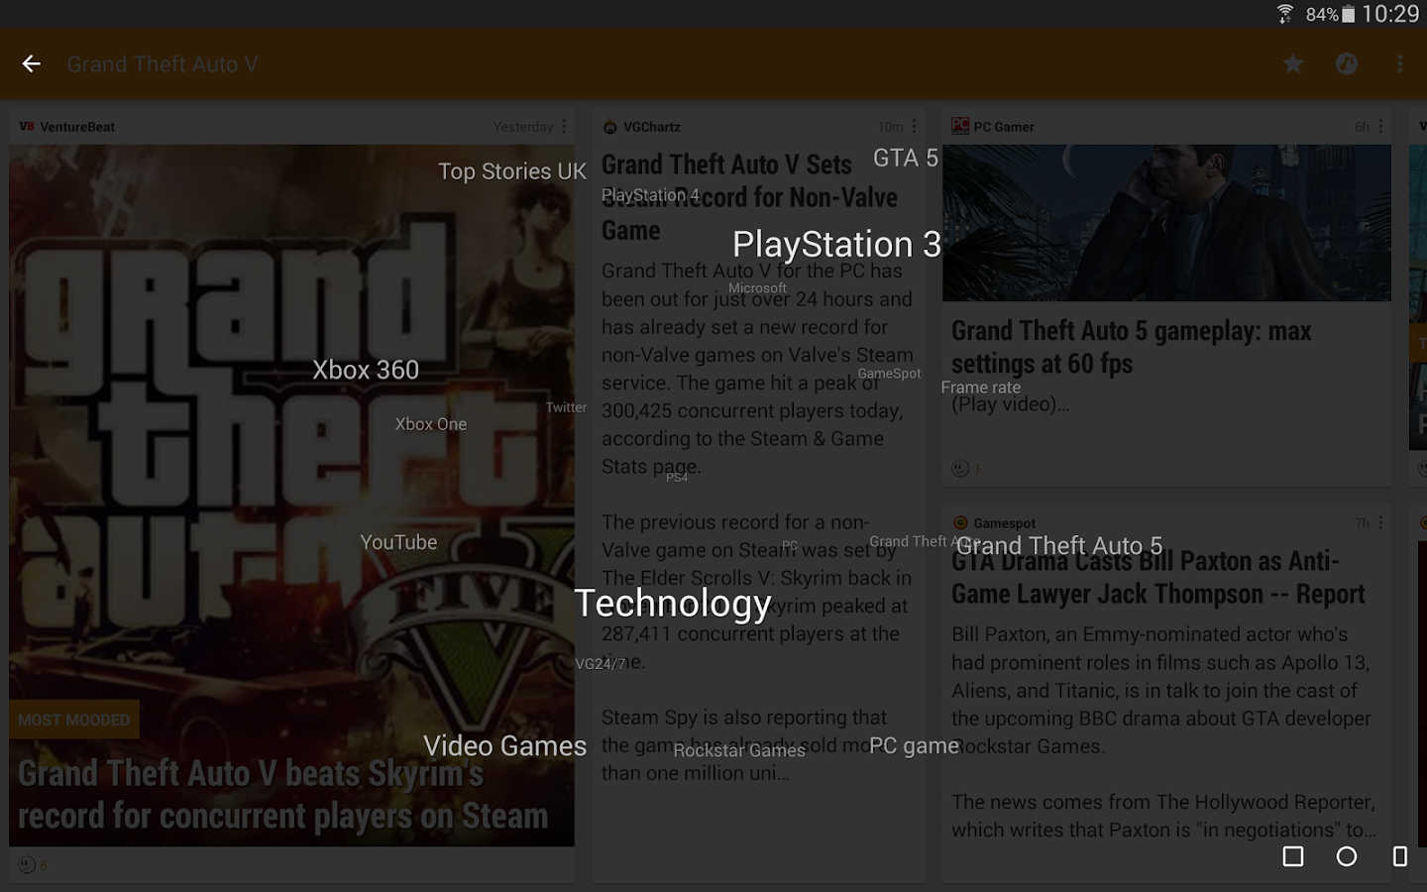Open the Bill Paxton GTA Drama article
This screenshot has height=892, width=1427.
point(1166,694)
